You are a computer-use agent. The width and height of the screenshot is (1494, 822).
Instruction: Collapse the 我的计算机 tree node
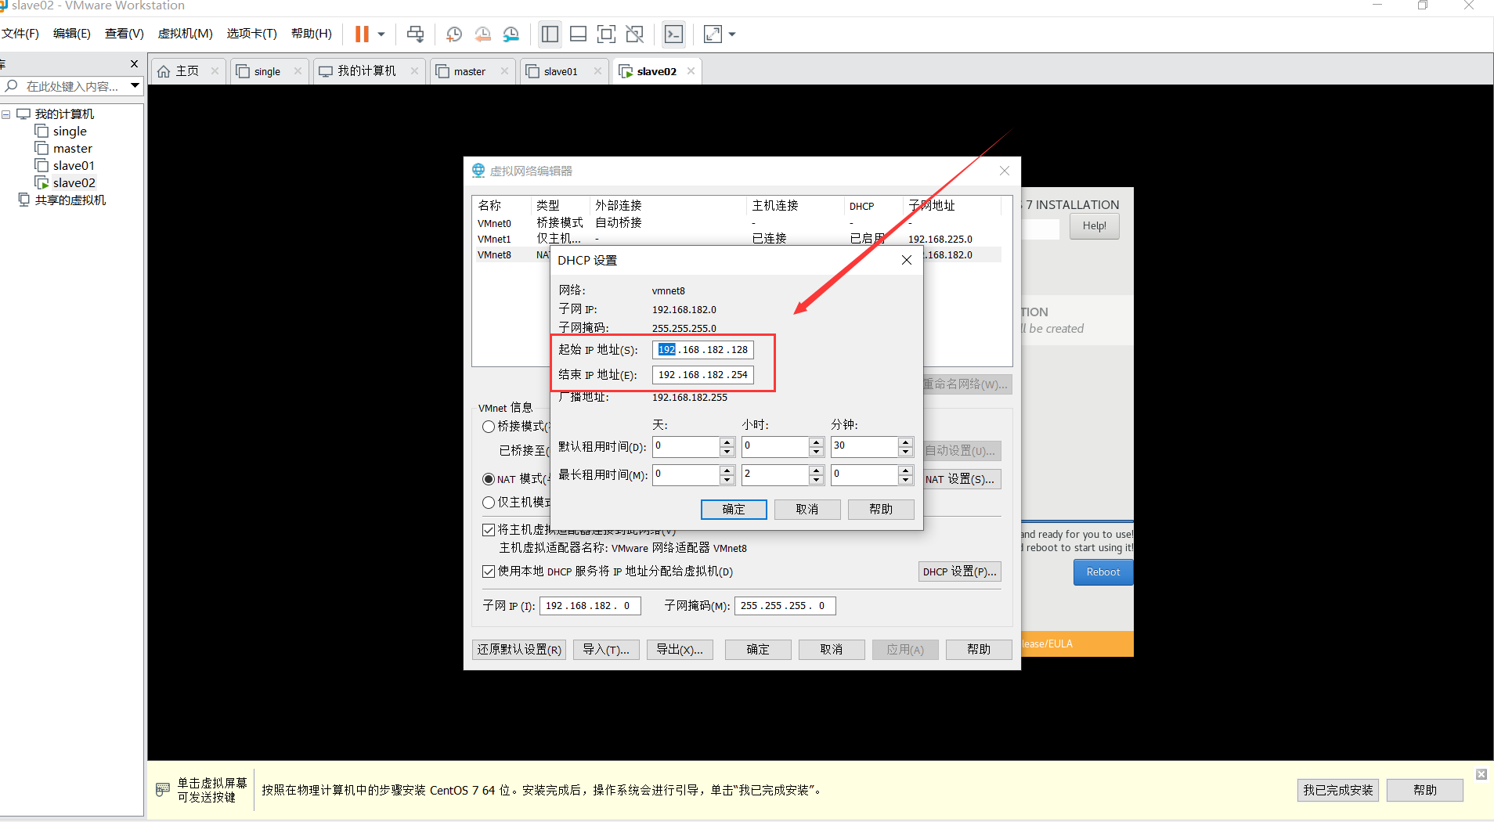[x=6, y=114]
